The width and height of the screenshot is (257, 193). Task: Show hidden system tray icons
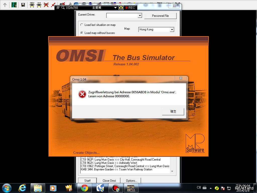click(x=211, y=188)
